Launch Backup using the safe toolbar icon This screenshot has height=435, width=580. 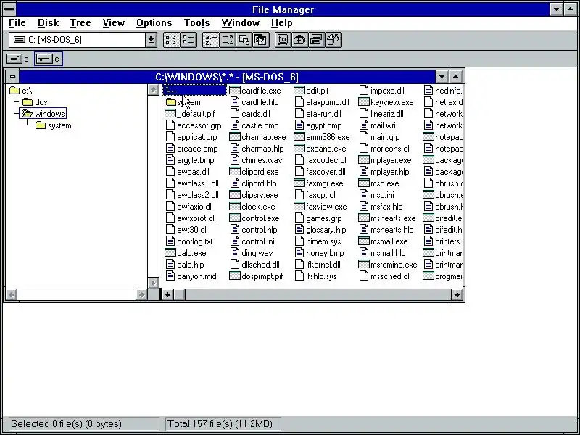pyautogui.click(x=283, y=40)
